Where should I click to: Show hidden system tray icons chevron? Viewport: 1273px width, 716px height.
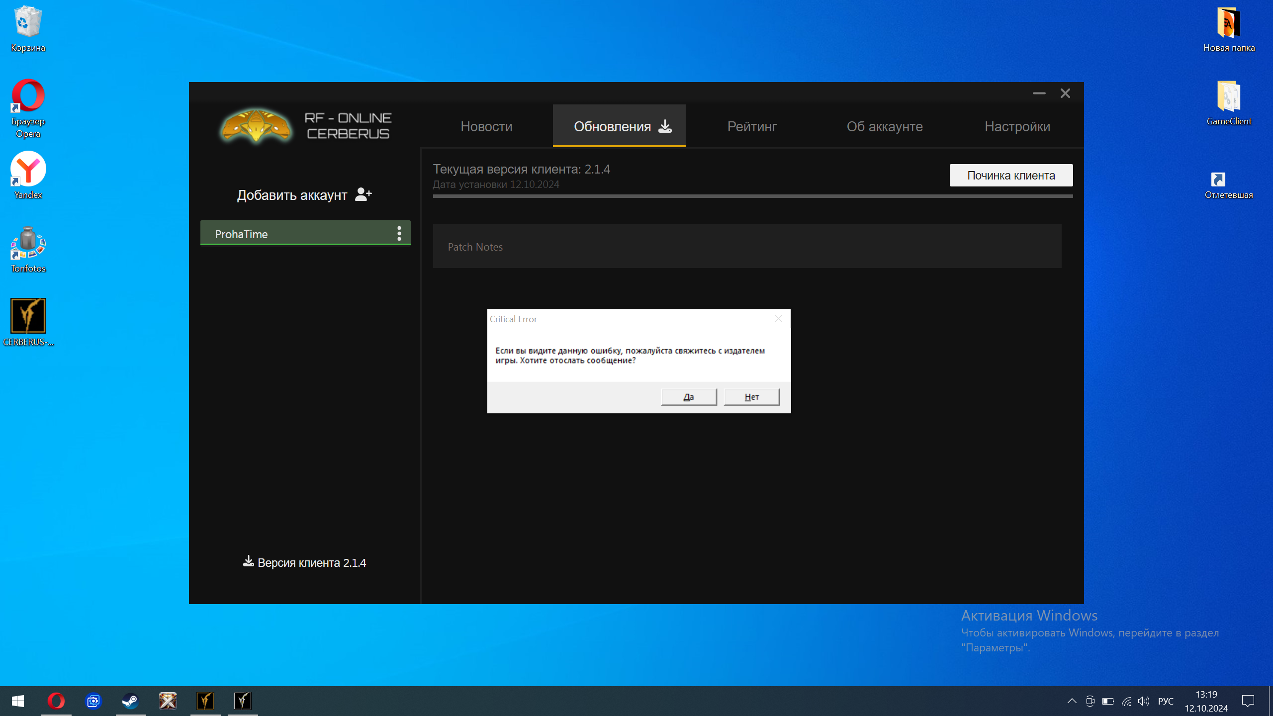click(x=1072, y=701)
